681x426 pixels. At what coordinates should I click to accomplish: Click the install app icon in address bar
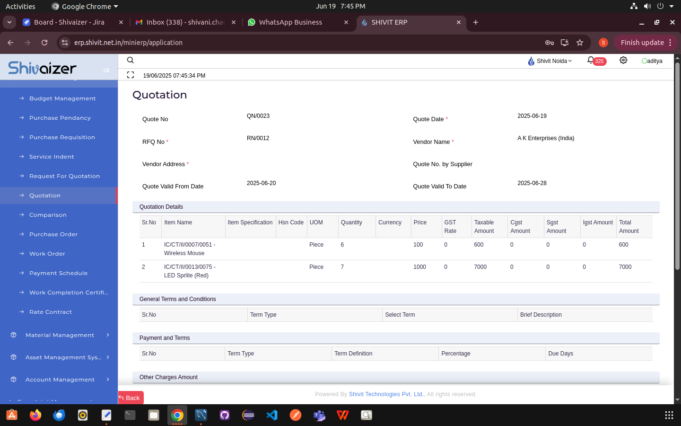click(x=565, y=43)
